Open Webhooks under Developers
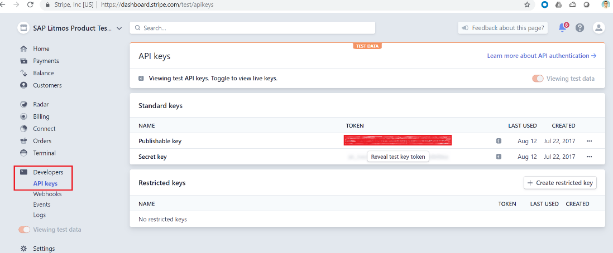613x253 pixels. coord(47,194)
